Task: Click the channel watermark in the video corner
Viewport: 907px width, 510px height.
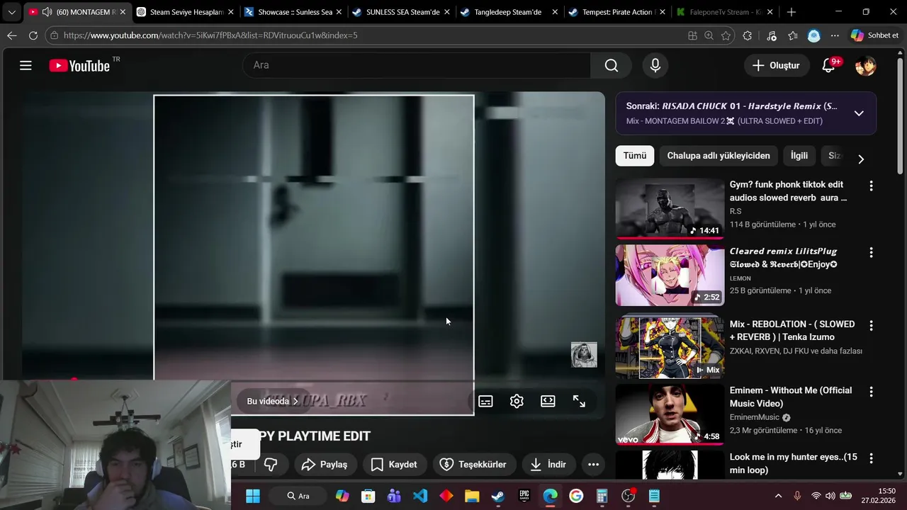Action: [x=584, y=355]
